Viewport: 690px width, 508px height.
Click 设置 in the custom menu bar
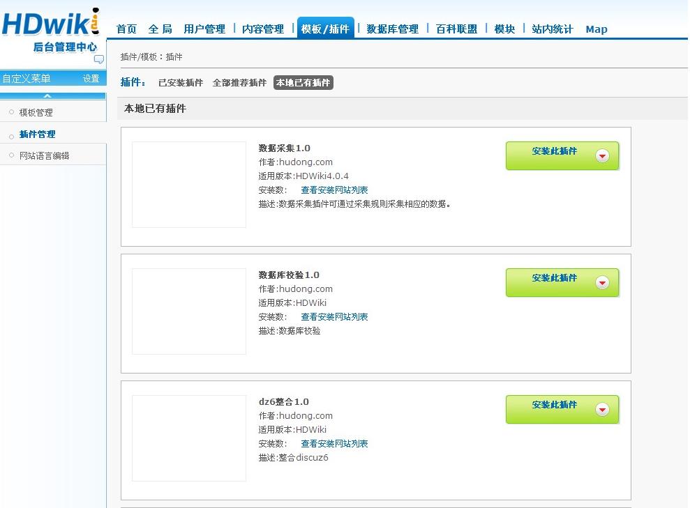(x=91, y=79)
